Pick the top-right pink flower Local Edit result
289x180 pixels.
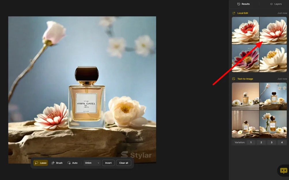(x=273, y=30)
